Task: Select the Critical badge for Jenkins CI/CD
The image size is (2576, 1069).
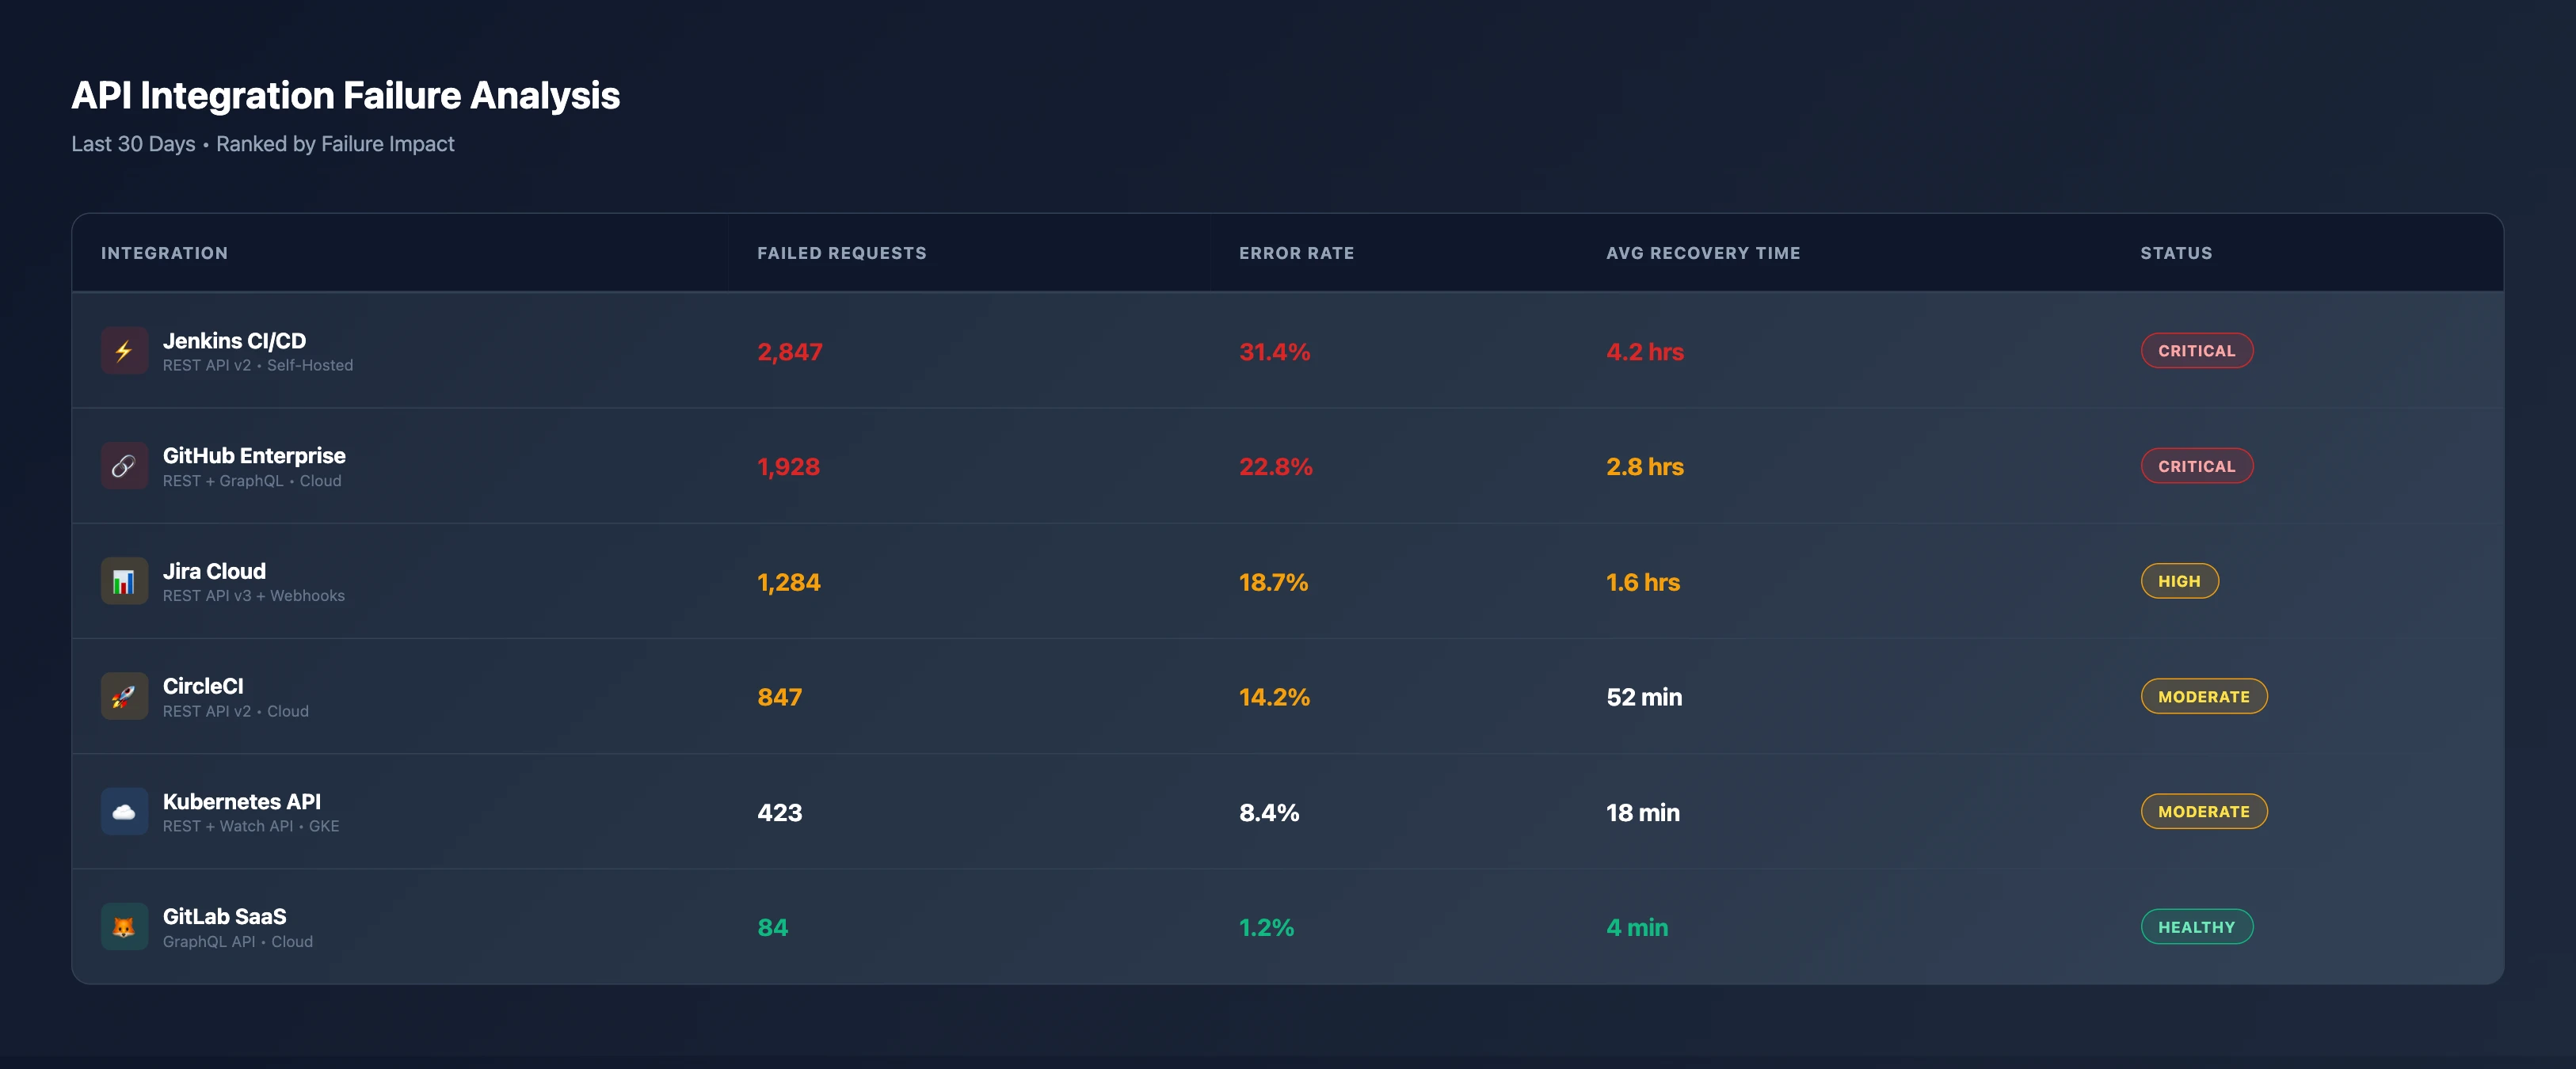Action: pyautogui.click(x=2196, y=351)
